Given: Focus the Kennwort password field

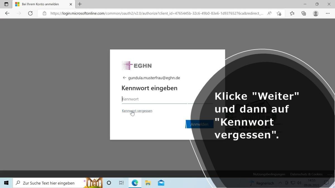Looking at the screenshot, I should 154,99.
